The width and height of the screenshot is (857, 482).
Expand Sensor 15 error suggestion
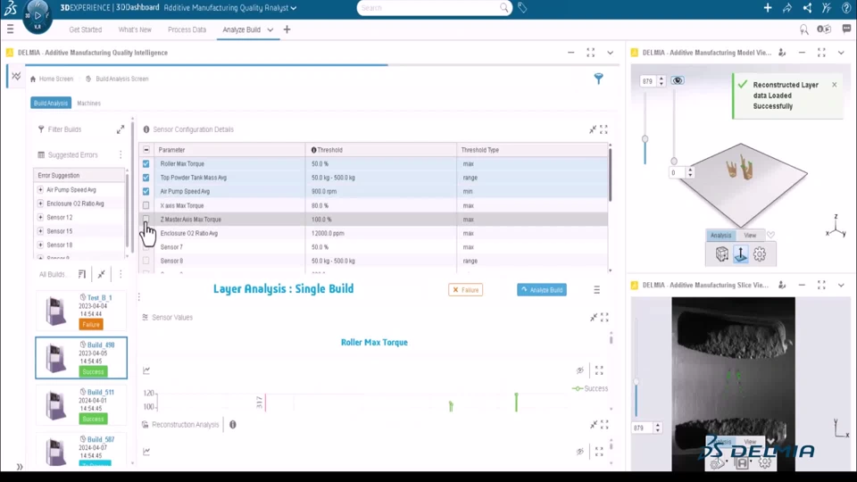[40, 231]
